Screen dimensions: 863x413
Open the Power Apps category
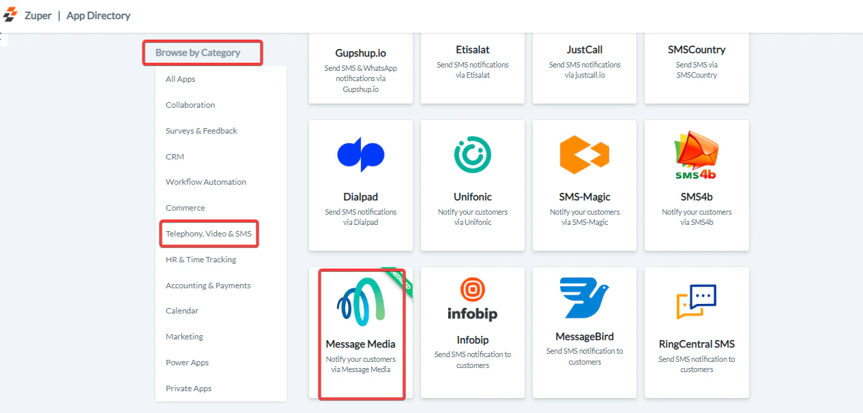pos(187,363)
